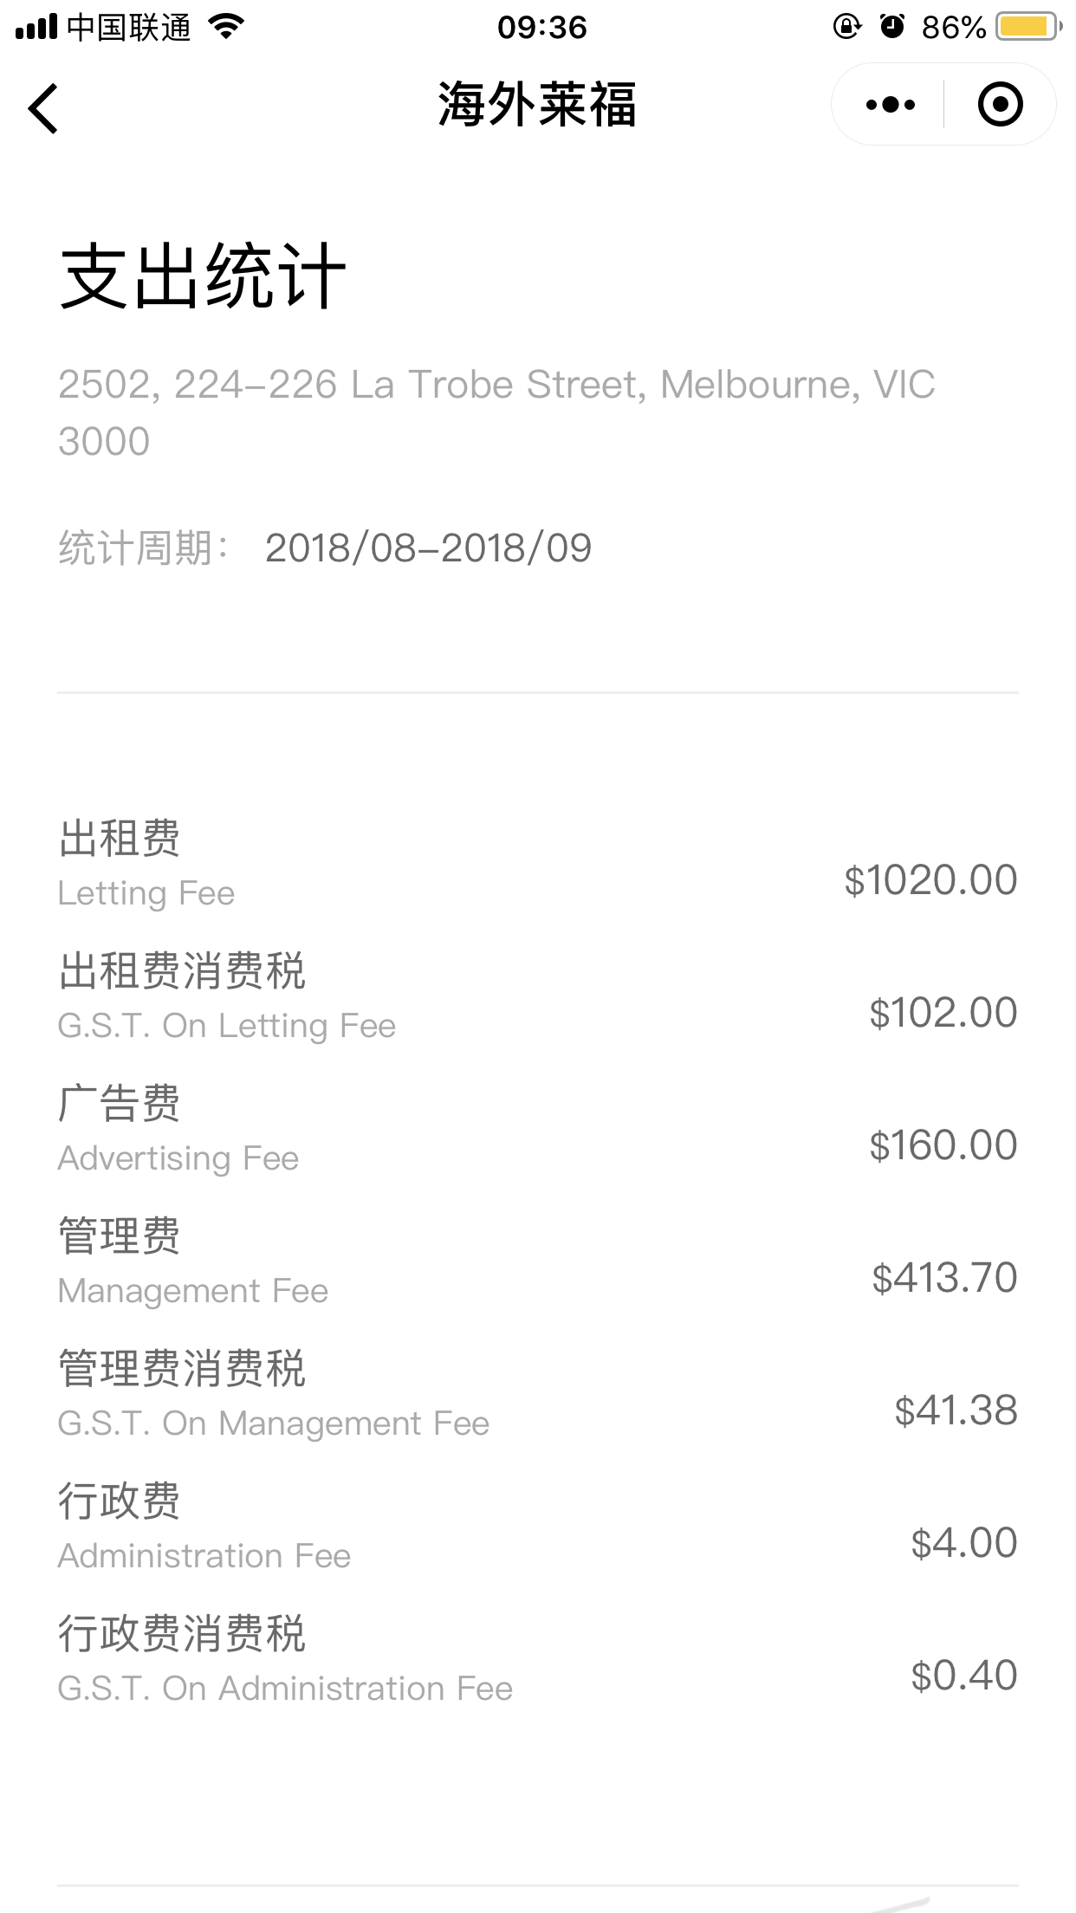Viewport: 1076px width, 1913px height.
Task: Tap the G.S.T. On Letting Fee row
Action: click(537, 997)
